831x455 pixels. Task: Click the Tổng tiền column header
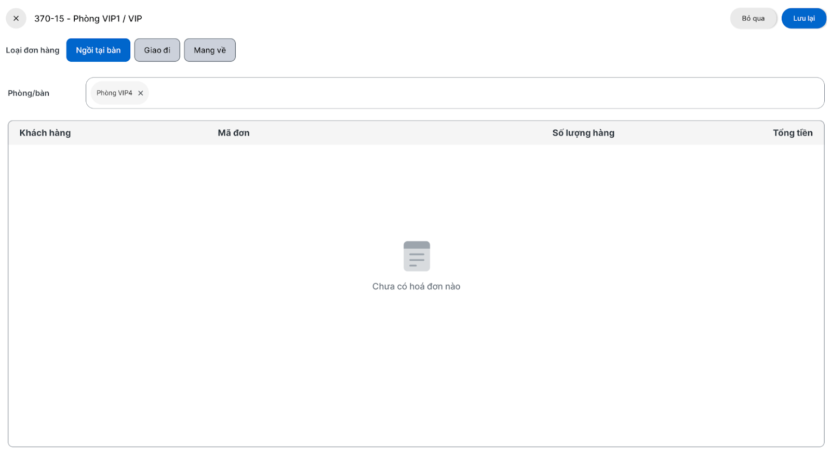[x=793, y=133]
